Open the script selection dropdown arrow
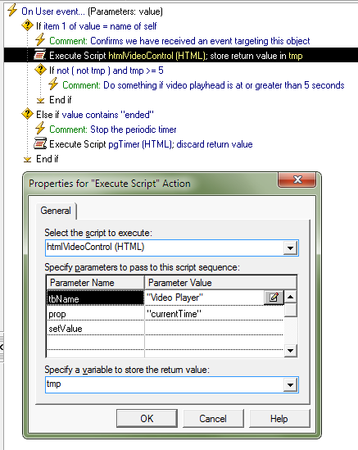 point(290,248)
